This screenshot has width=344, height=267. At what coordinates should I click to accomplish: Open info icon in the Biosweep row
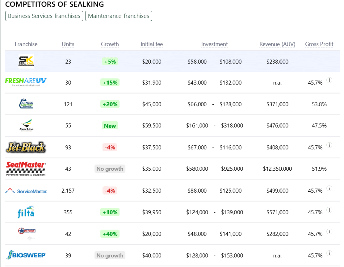pyautogui.click(x=329, y=253)
